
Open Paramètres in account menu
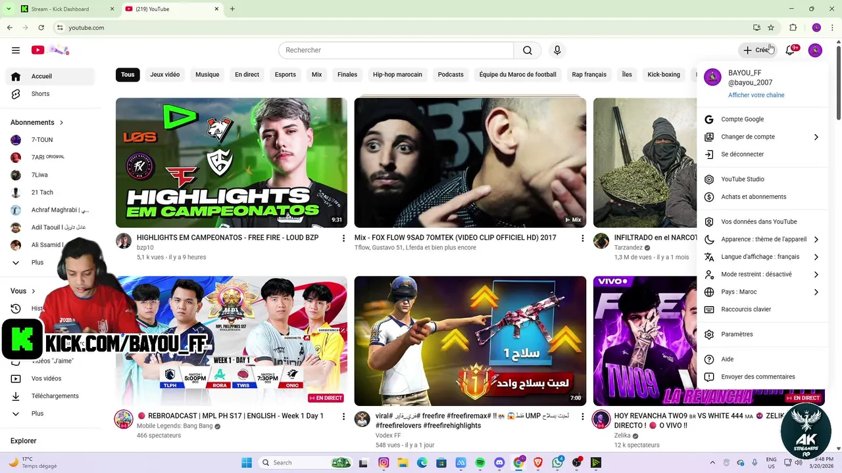click(x=763, y=334)
